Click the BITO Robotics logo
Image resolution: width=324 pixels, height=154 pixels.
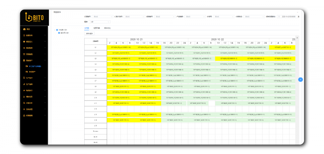click(34, 17)
